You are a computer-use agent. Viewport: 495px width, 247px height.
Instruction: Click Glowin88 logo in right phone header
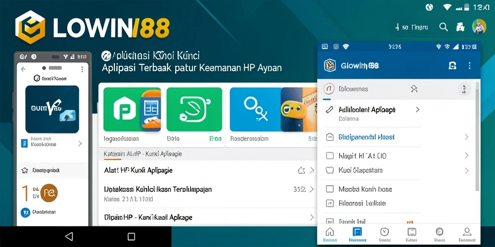pos(330,65)
